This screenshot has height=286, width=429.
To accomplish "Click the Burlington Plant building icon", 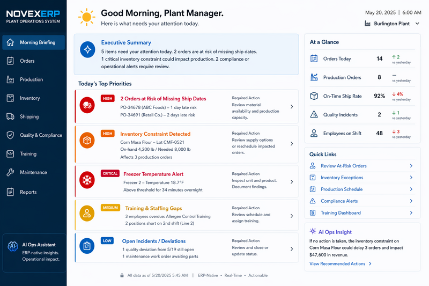I will click(x=367, y=24).
